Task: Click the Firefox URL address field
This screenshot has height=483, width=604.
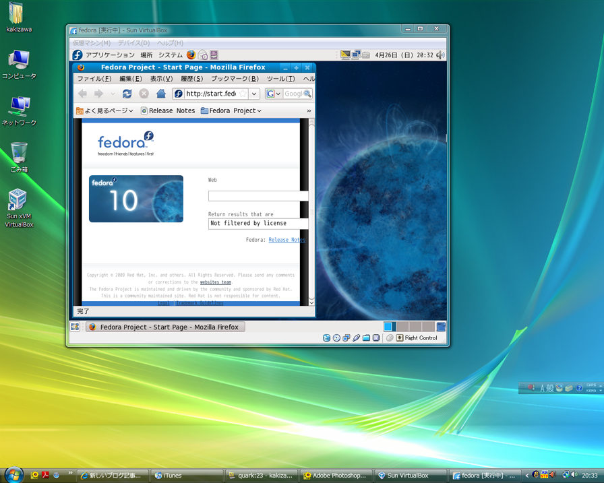Action: (x=211, y=94)
